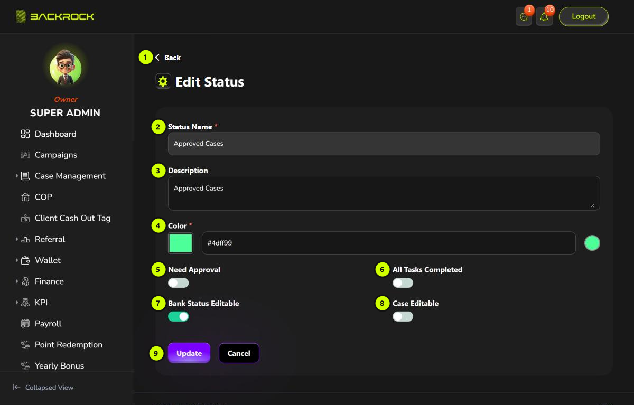Expand the Referral submenu arrow
This screenshot has width=634, height=405.
point(17,239)
